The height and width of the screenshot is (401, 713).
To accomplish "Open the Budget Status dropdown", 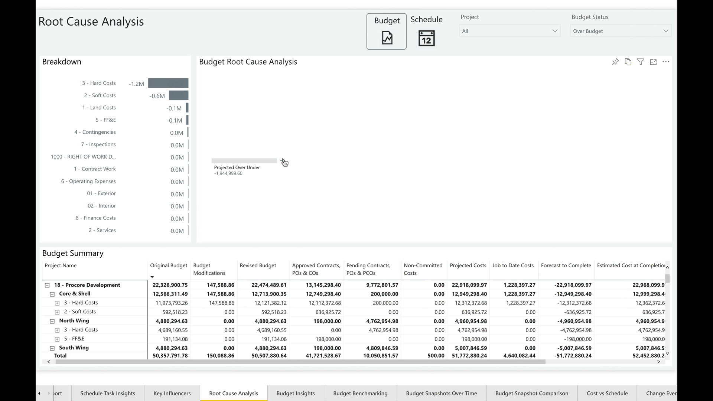I will point(621,31).
